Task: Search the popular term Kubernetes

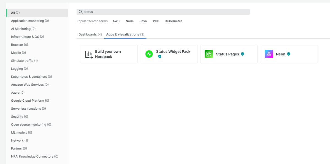Action: coord(174,21)
